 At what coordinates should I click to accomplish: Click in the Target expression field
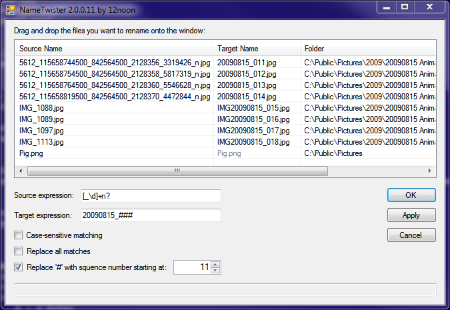pos(150,216)
